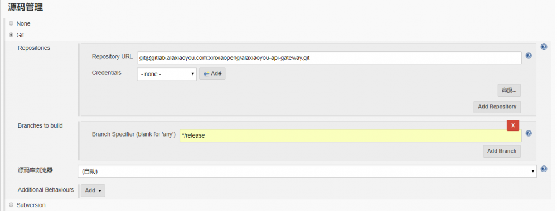Expand the Additional Behaviours Add menu
The width and height of the screenshot is (557, 211).
coord(93,190)
